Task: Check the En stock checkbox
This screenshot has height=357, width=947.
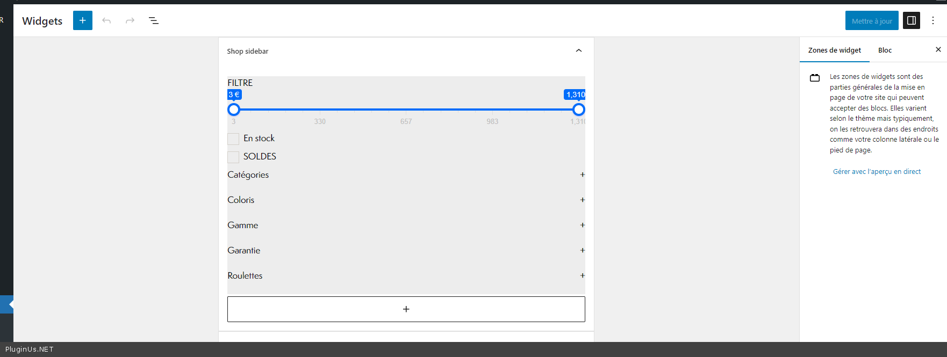Action: tap(233, 139)
